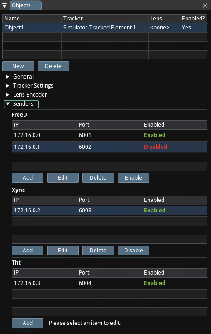Switch to the Objects tab
The image size is (211, 334).
(26, 5)
